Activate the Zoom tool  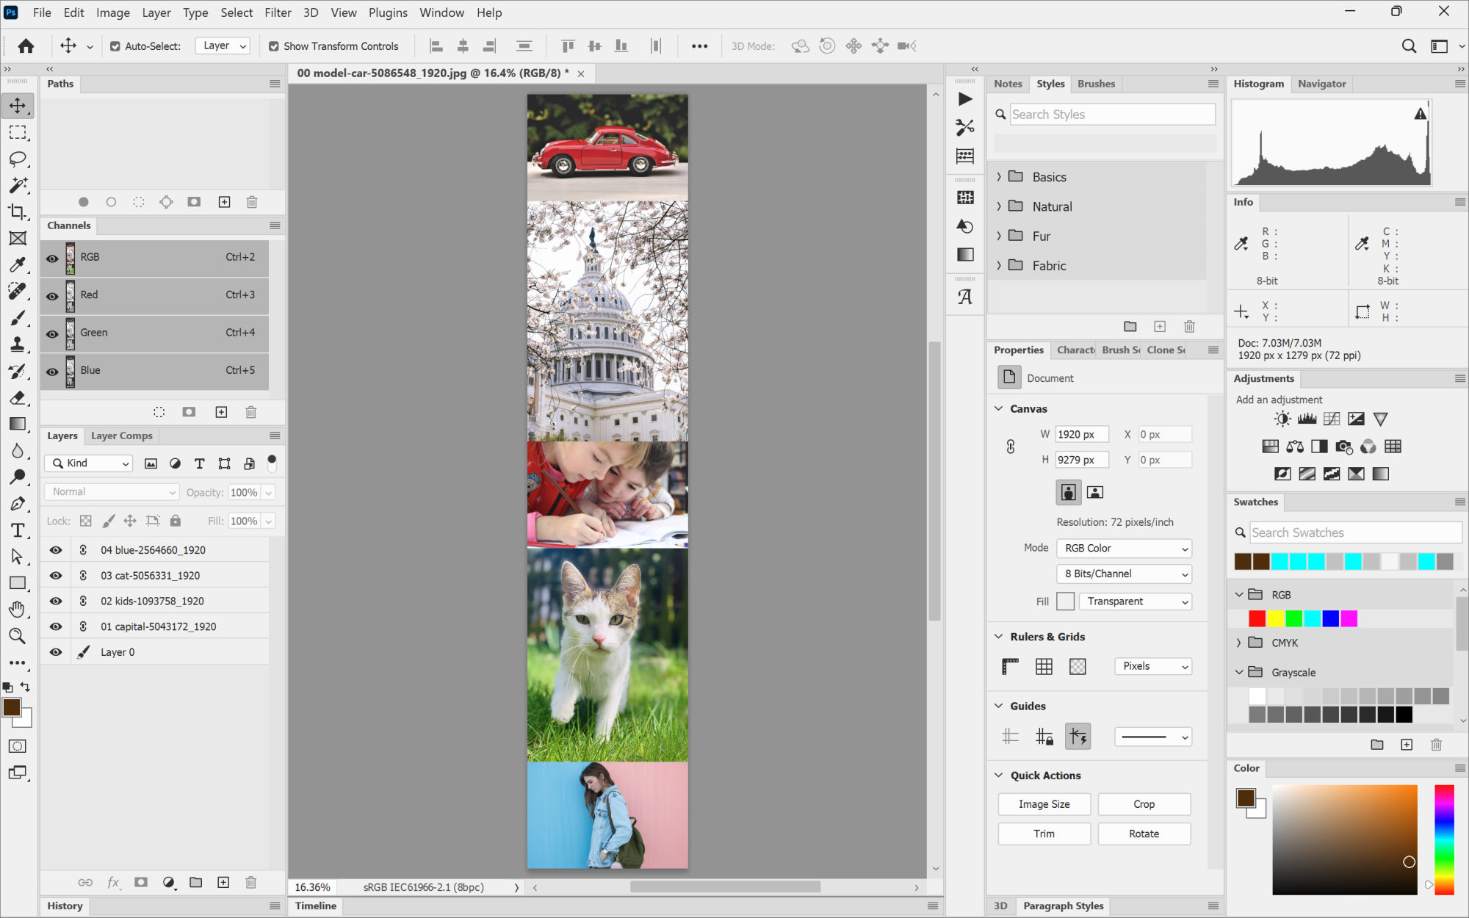[x=18, y=636]
